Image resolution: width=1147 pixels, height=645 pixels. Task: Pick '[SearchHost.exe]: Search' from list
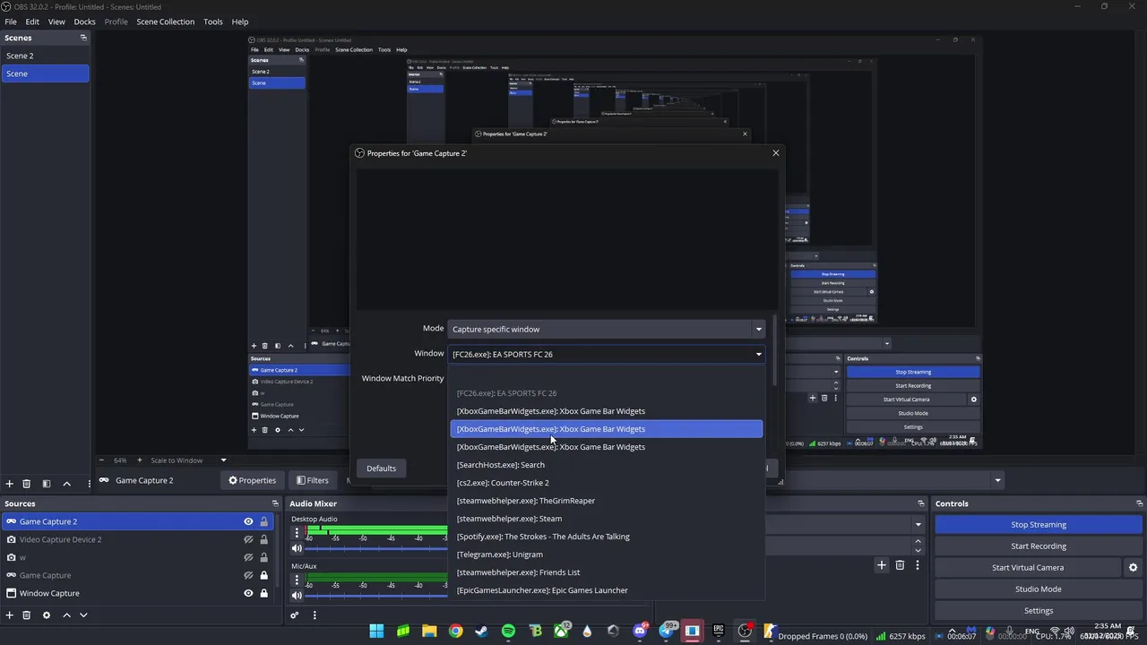click(x=607, y=465)
